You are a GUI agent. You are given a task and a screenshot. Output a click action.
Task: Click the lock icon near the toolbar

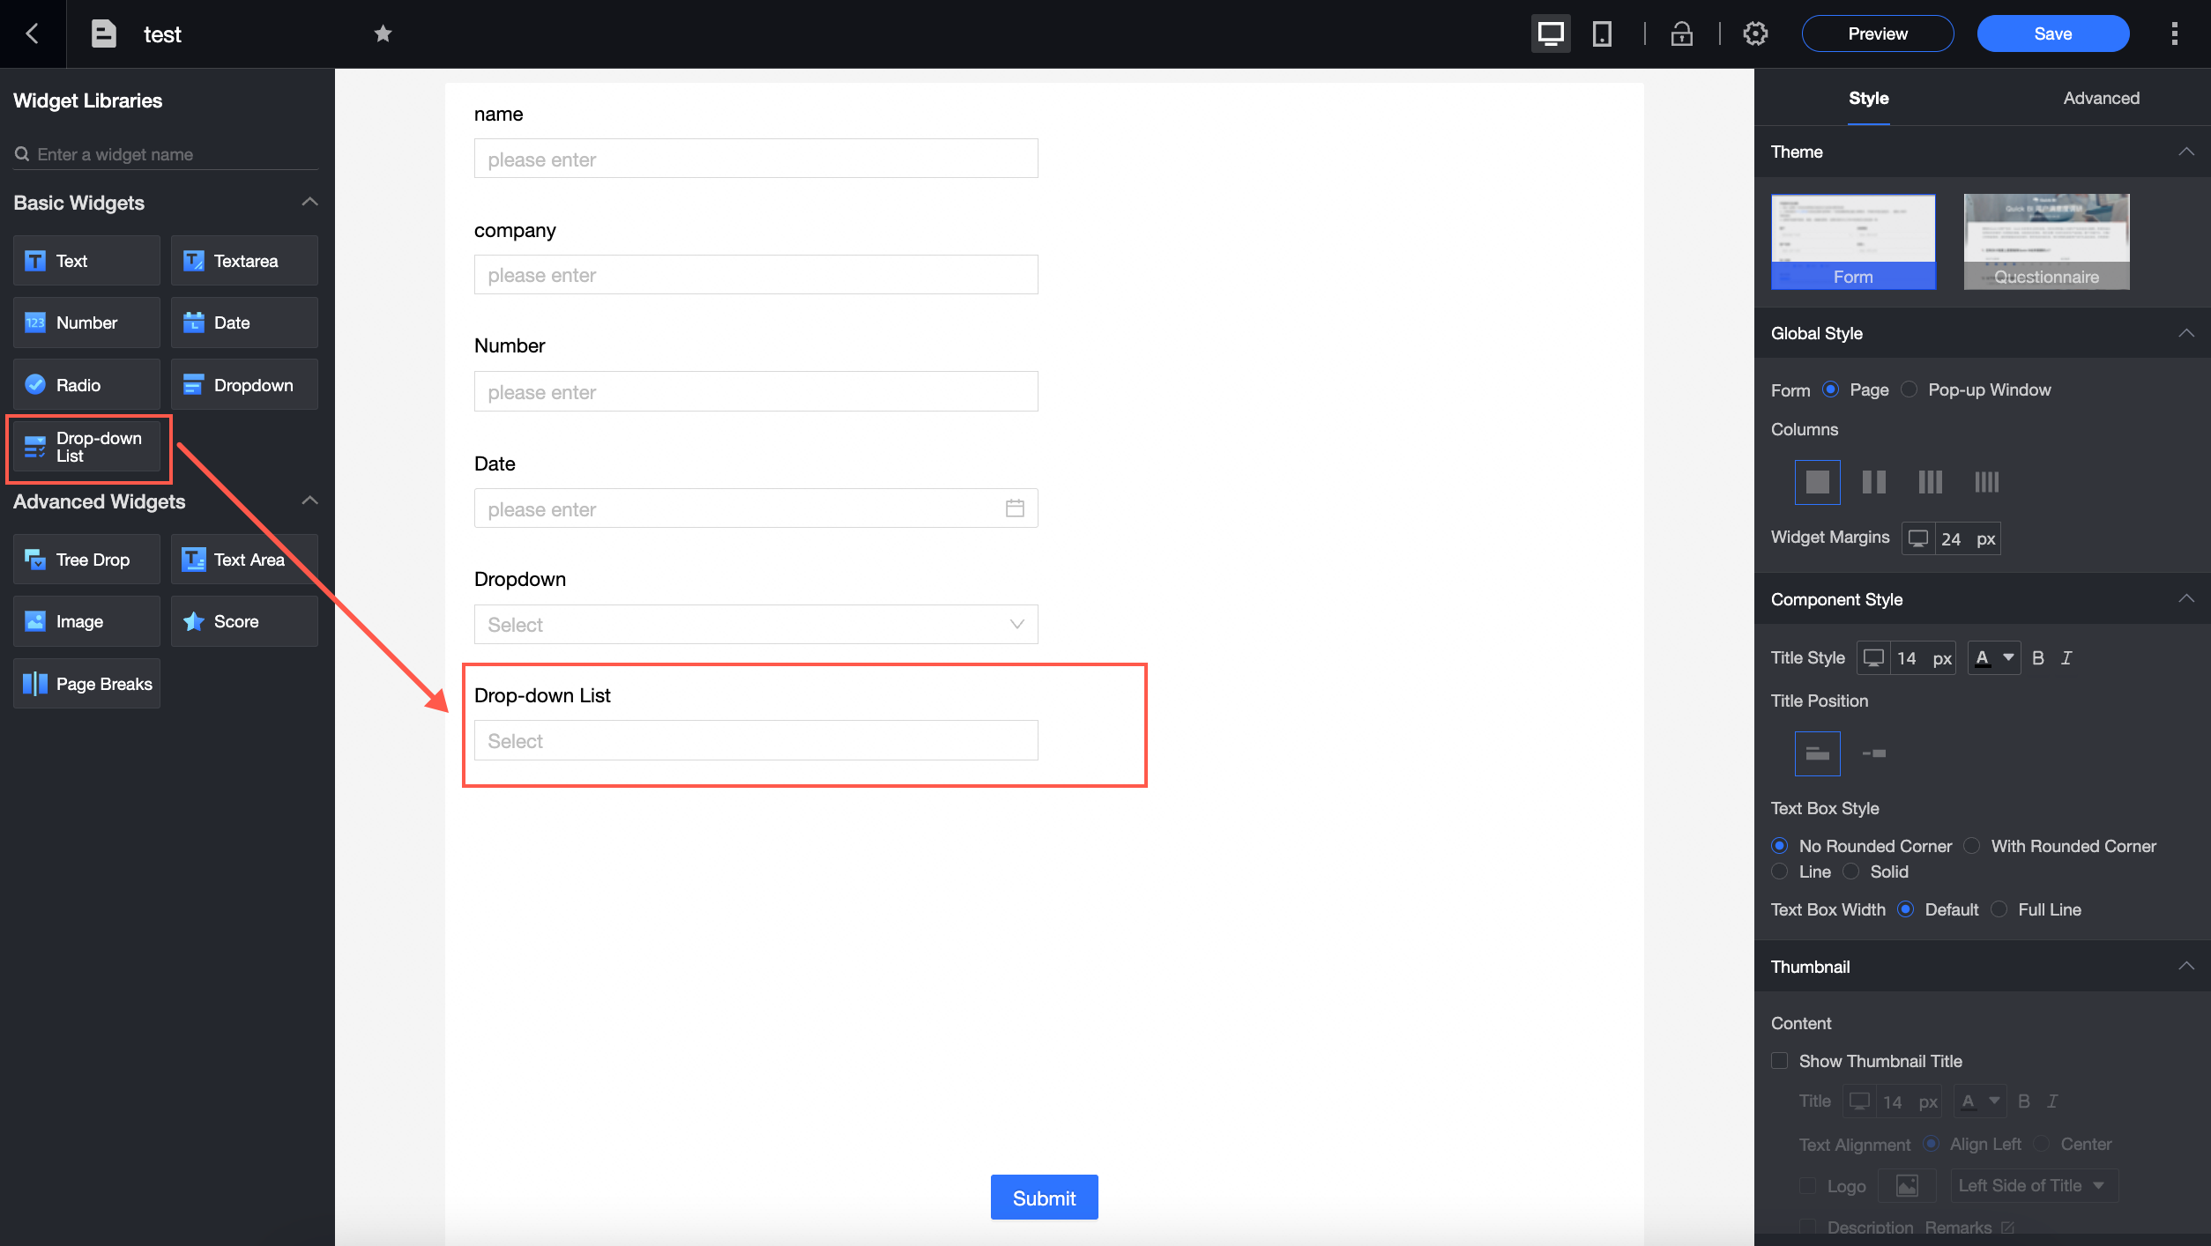coord(1682,33)
